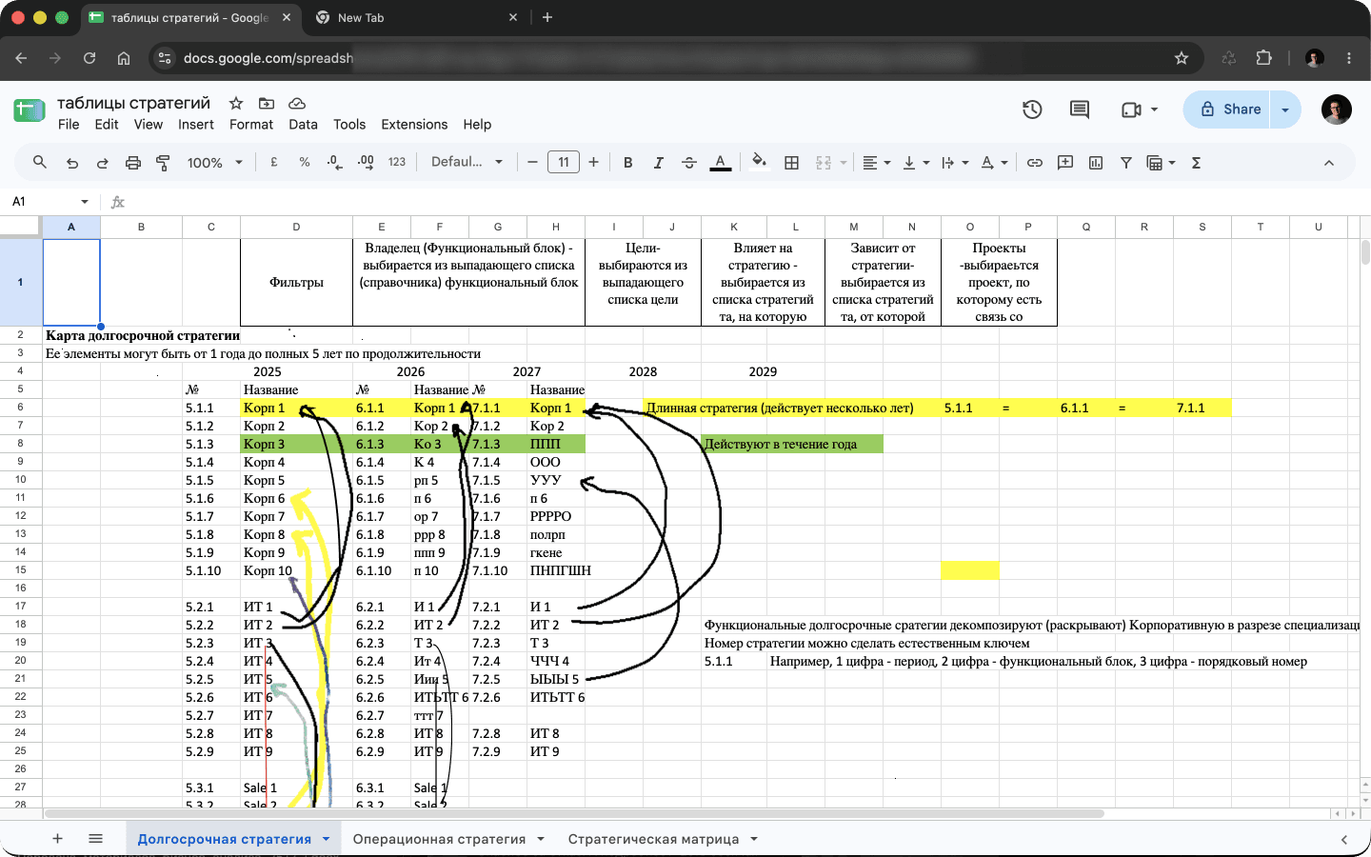Image resolution: width=1371 pixels, height=857 pixels.
Task: Click the font size input field
Action: point(564,162)
